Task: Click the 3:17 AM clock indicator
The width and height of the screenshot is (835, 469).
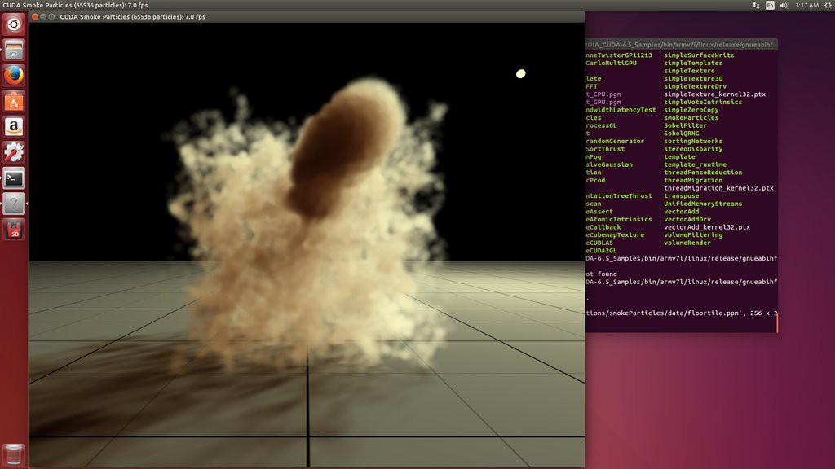Action: pyautogui.click(x=806, y=6)
